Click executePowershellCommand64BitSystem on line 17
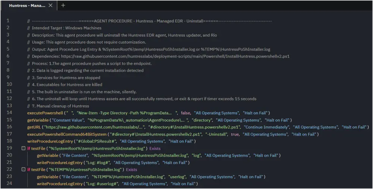Screen dimensions: 373x189 point(67,134)
